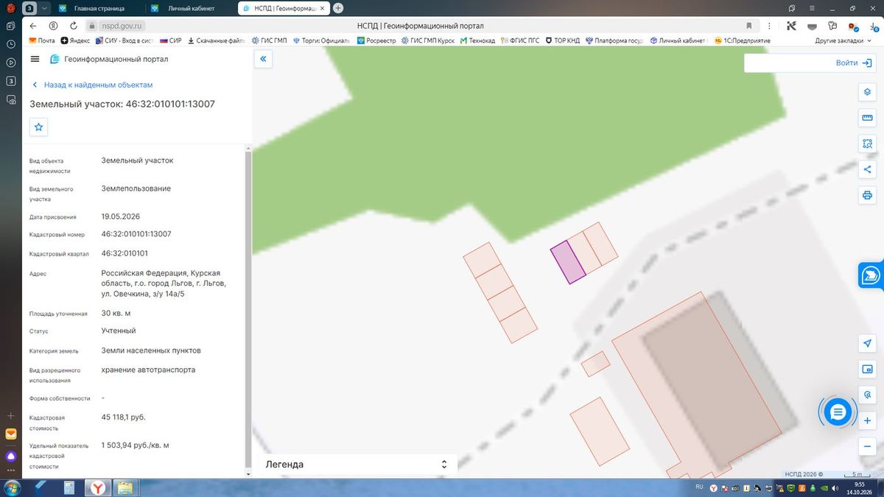Screen dimensions: 884x497
Task: Click the nspd.gov.ru address field
Action: [x=122, y=26]
